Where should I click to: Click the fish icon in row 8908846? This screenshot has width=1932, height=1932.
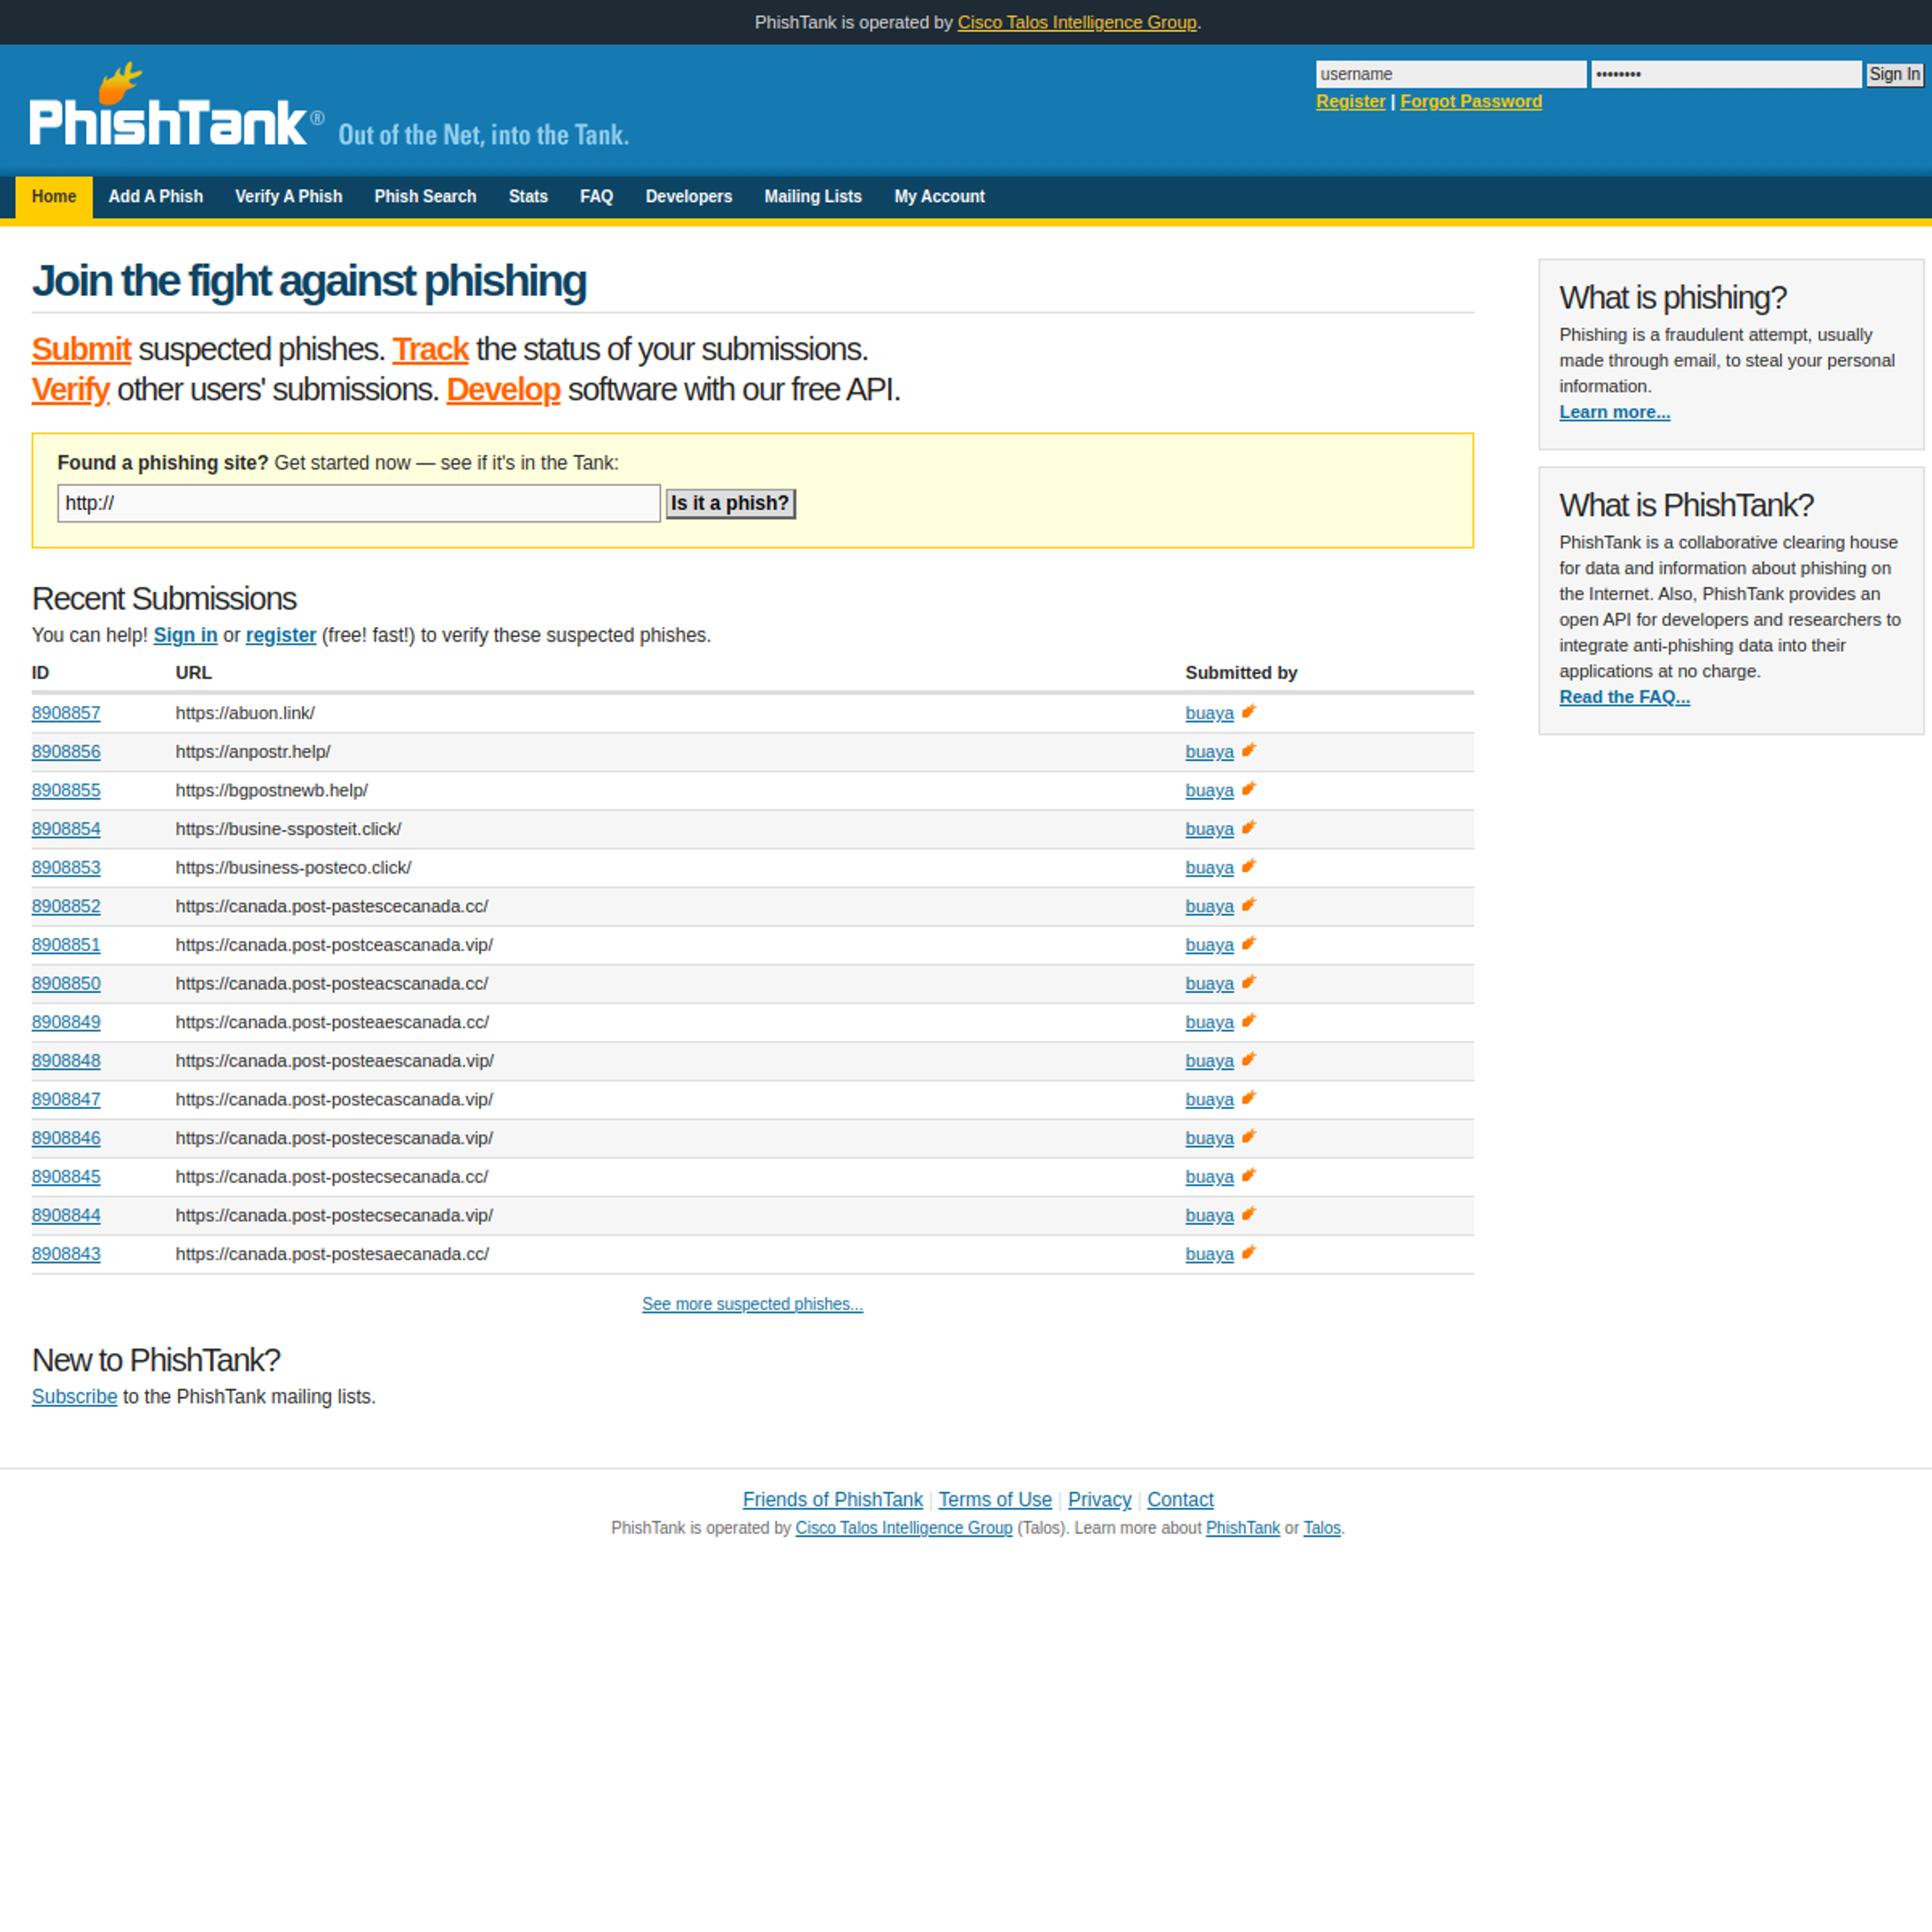point(1248,1137)
